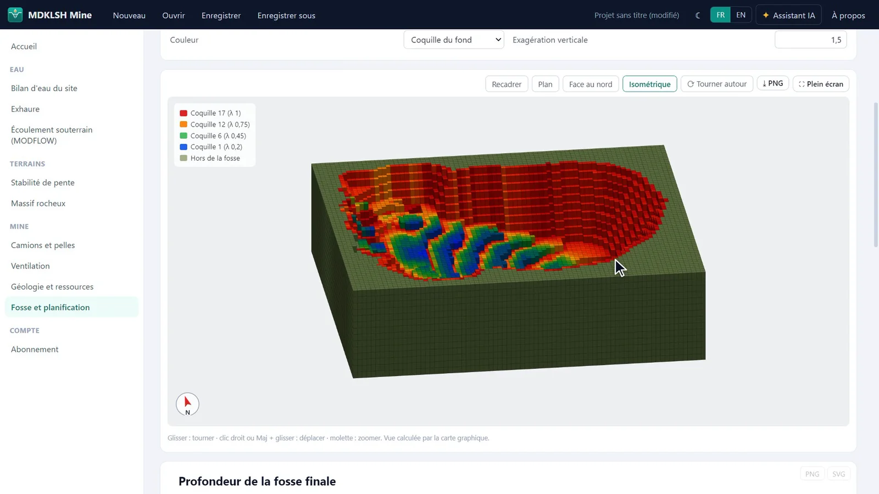Image resolution: width=879 pixels, height=494 pixels.
Task: Click Ouvrir in top menu
Action: 174,15
